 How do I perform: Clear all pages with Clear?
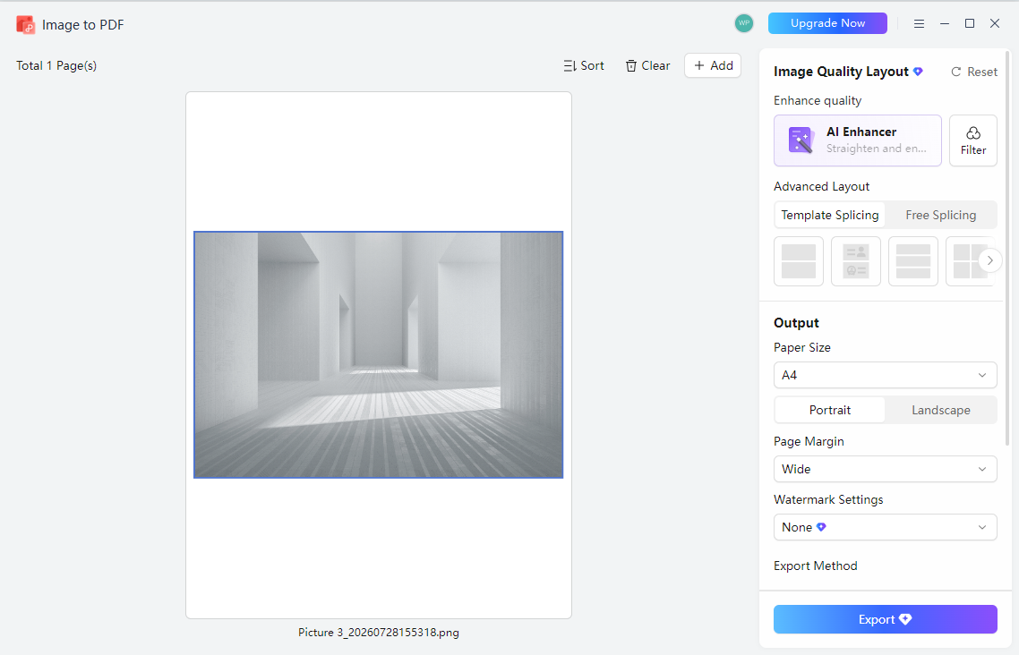click(648, 65)
